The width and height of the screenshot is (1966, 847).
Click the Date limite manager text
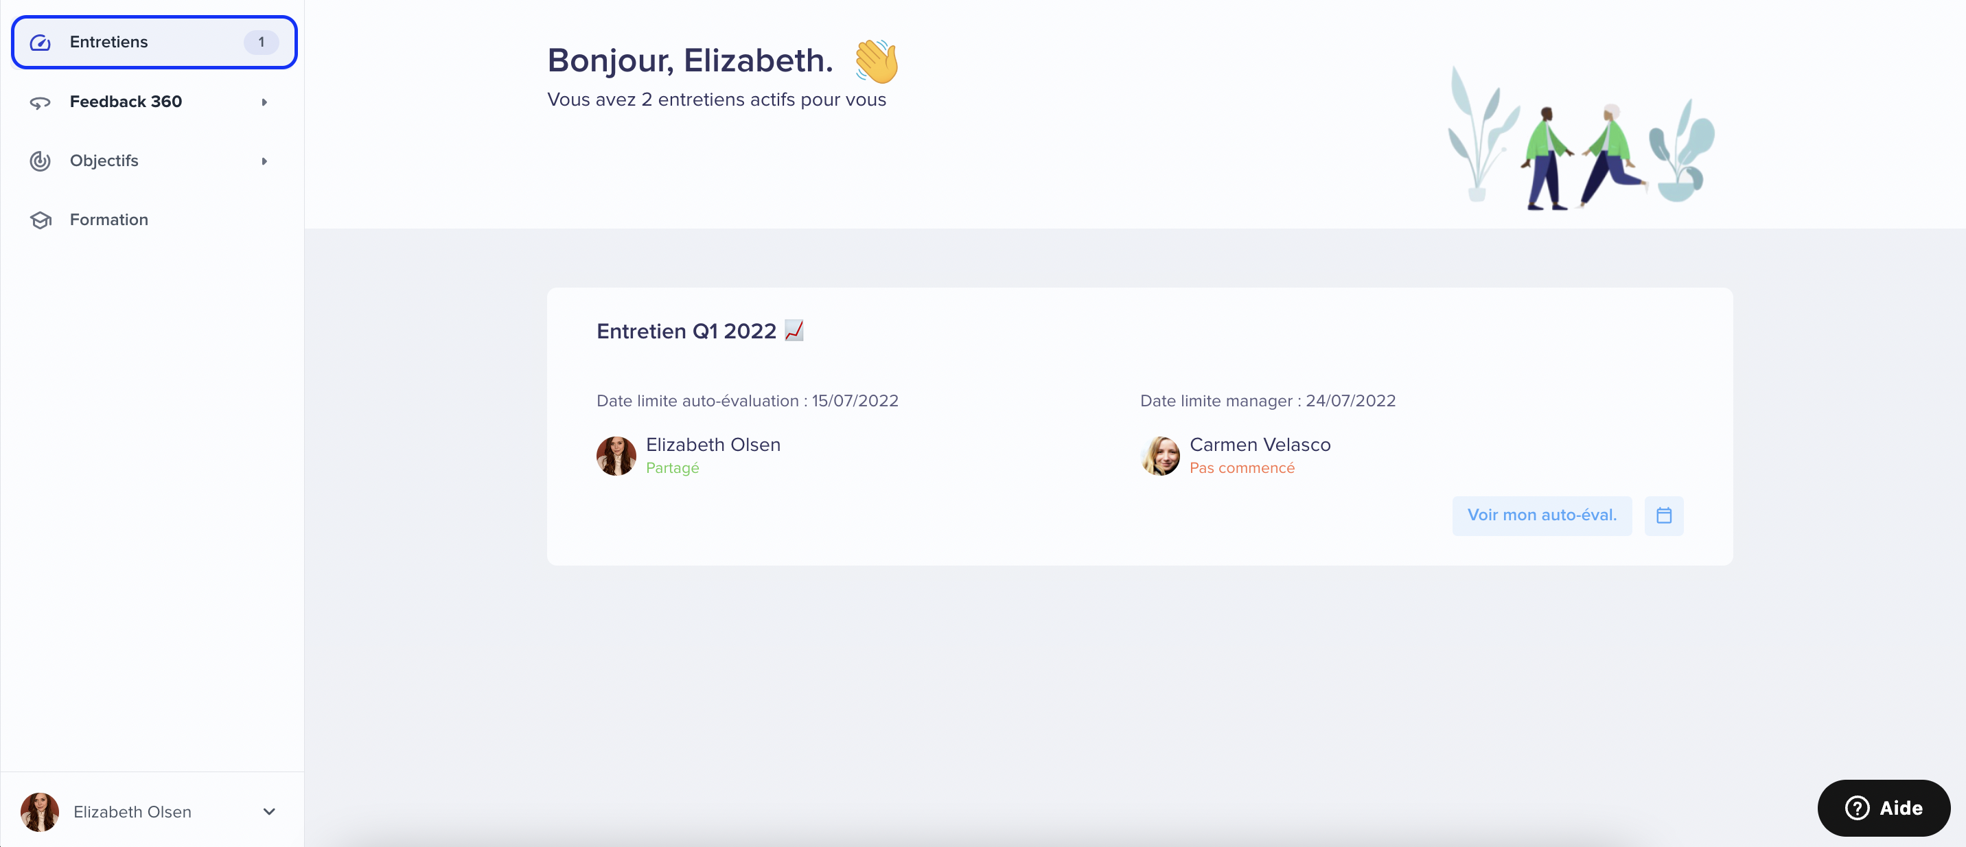pos(1268,401)
